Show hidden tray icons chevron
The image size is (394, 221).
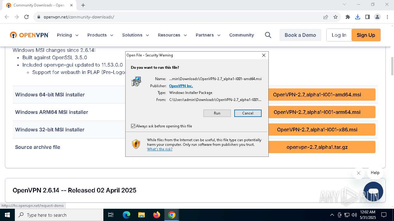[332, 215]
